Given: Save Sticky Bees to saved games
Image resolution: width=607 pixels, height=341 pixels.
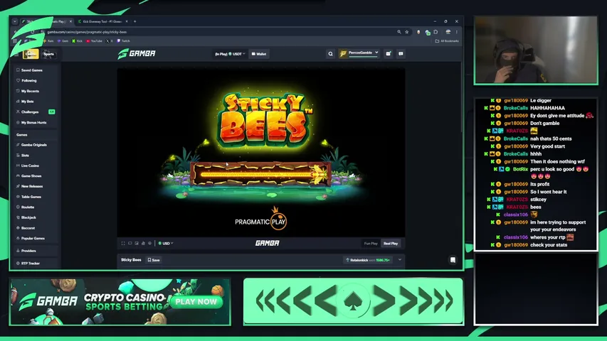Looking at the screenshot, I should tap(154, 260).
